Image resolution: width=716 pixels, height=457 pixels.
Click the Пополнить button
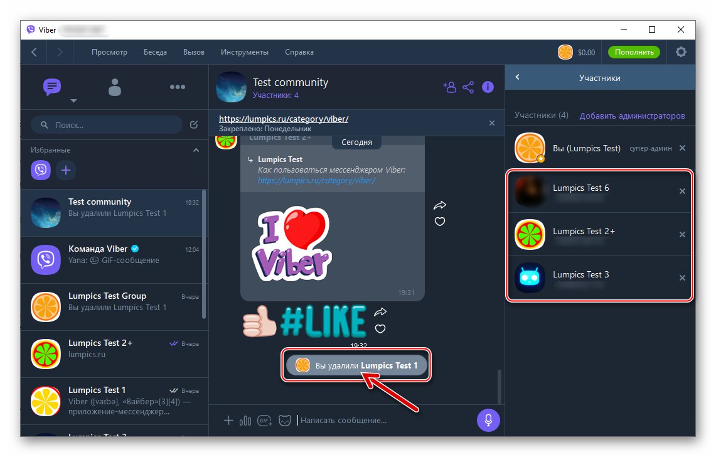[634, 52]
